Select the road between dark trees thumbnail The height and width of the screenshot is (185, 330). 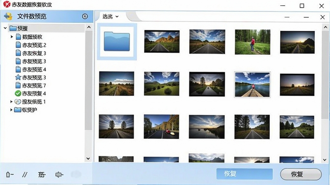point(252,127)
